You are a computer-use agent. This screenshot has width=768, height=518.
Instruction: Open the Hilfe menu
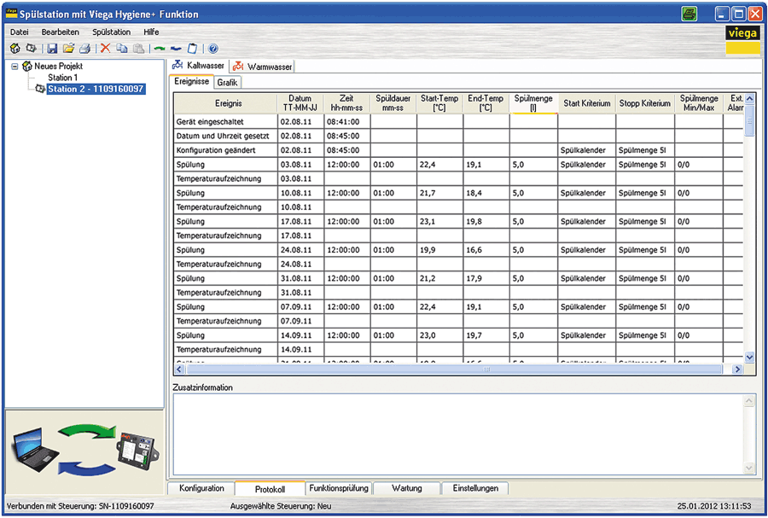point(151,32)
